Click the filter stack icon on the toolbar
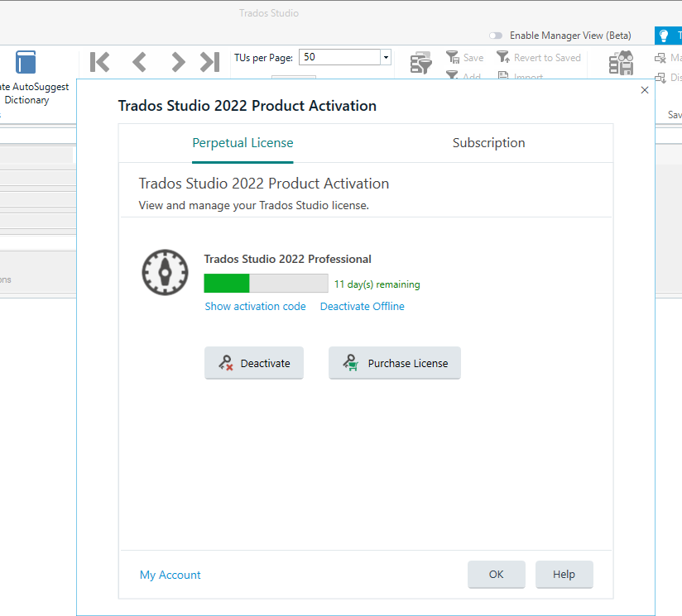The width and height of the screenshot is (682, 616). coord(420,61)
